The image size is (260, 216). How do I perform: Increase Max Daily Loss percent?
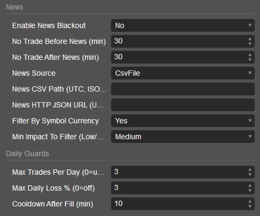point(250,186)
